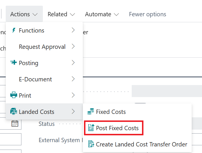This screenshot has width=202, height=153.
Task: Click the Post Fixed Costs icon
Action: [x=91, y=128]
